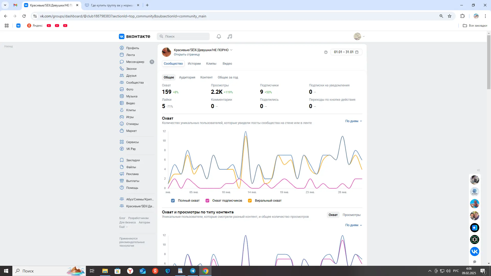Open the Разработчикам footer link
Image resolution: width=491 pixels, height=276 pixels.
(138, 218)
